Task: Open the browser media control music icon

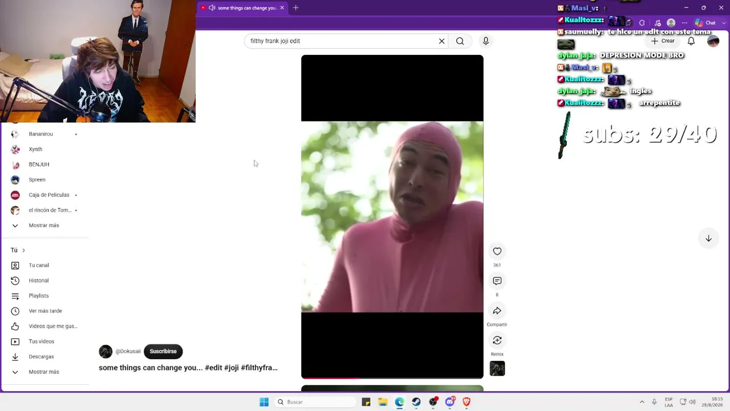Action: coord(658,23)
